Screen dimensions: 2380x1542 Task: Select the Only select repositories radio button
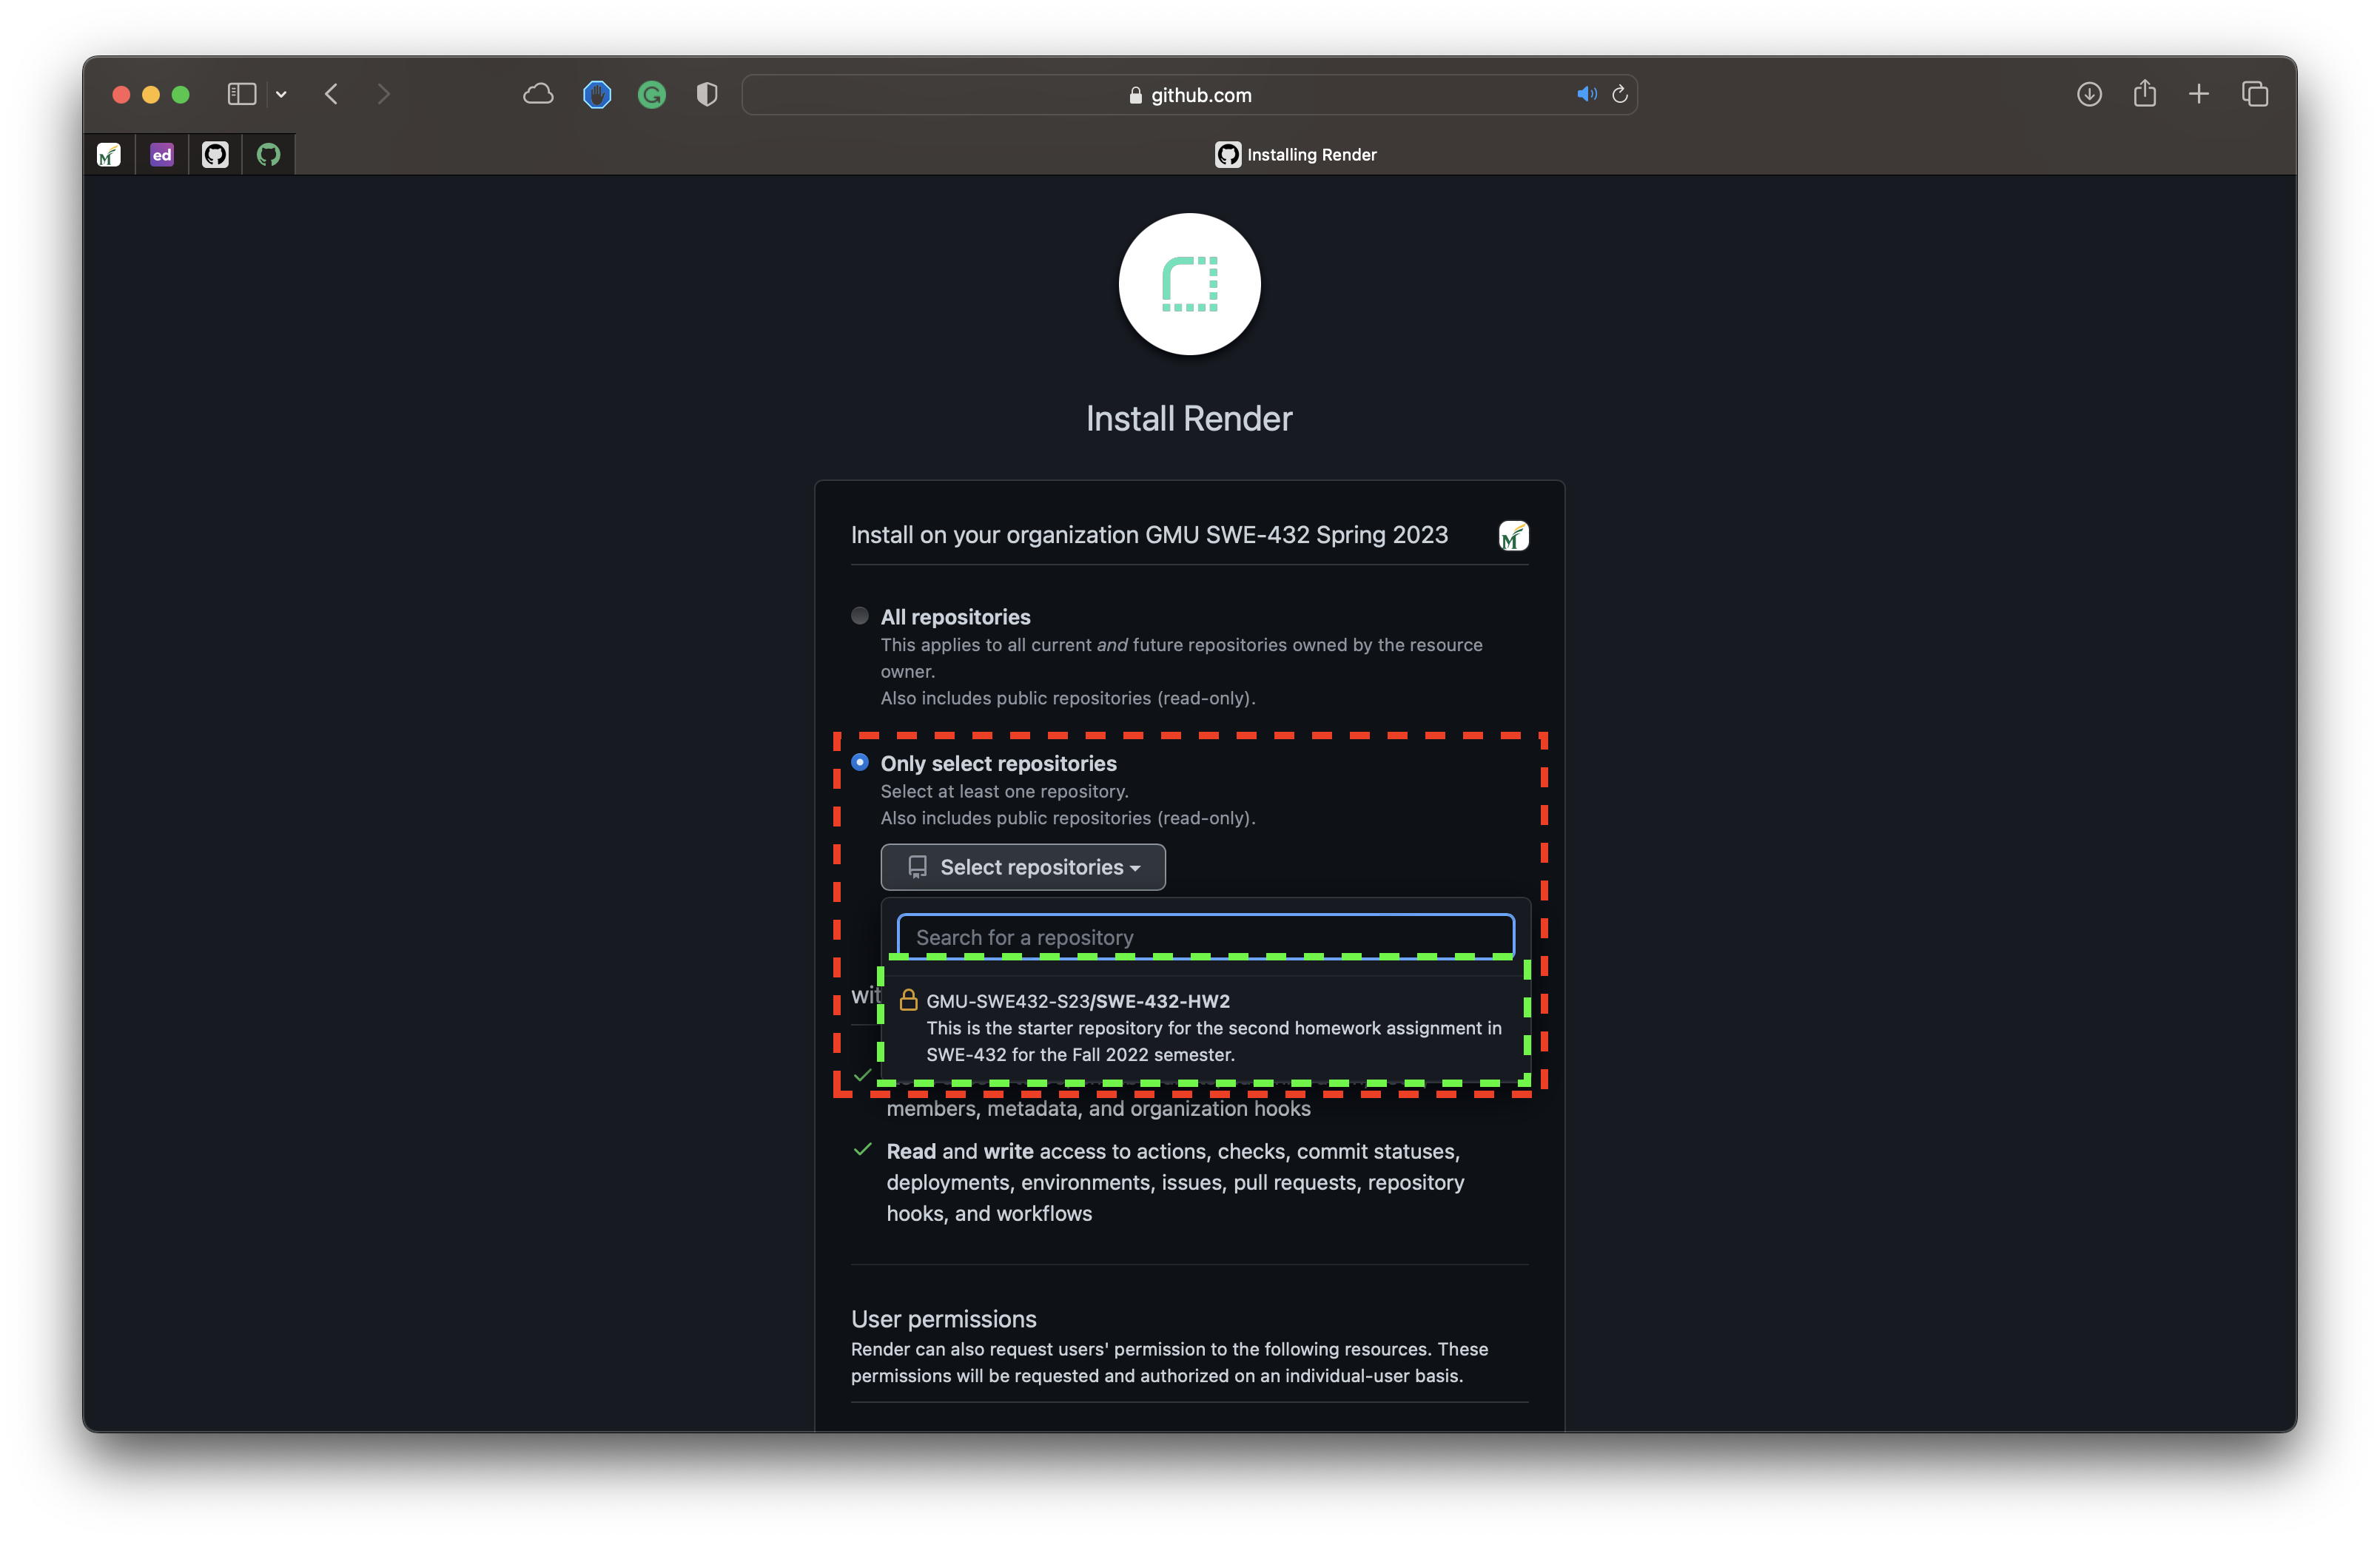coord(860,762)
